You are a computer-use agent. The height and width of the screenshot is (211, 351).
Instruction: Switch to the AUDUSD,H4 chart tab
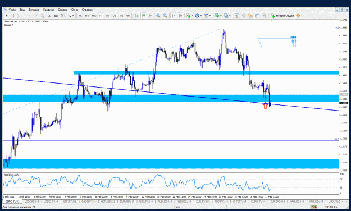pyautogui.click(x=165, y=201)
